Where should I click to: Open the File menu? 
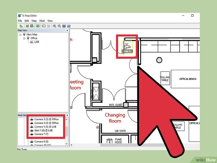[x=20, y=21]
